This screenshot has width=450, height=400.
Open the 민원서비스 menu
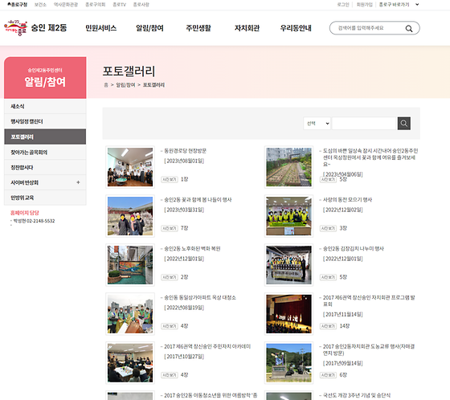[x=100, y=28]
